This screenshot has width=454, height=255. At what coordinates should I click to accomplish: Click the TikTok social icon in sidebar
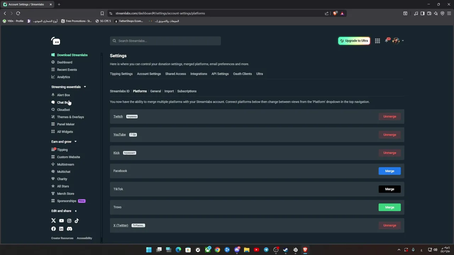(x=77, y=221)
